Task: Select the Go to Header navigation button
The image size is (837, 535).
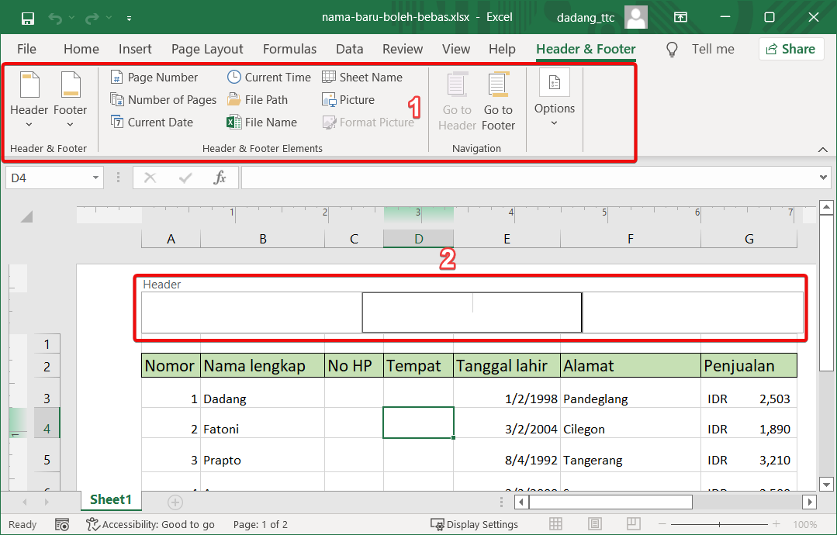Action: pos(456,99)
